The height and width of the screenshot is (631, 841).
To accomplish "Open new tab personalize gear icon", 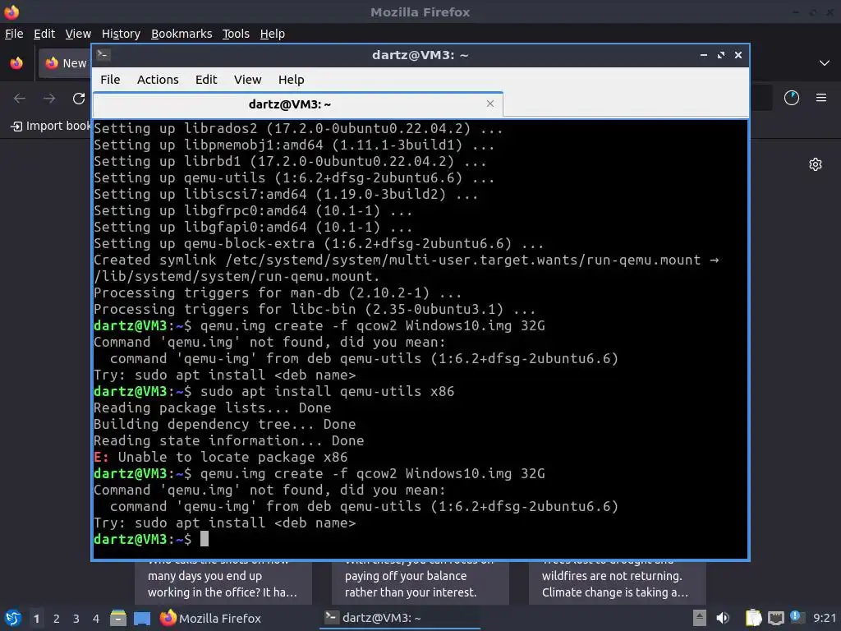I will 816,164.
